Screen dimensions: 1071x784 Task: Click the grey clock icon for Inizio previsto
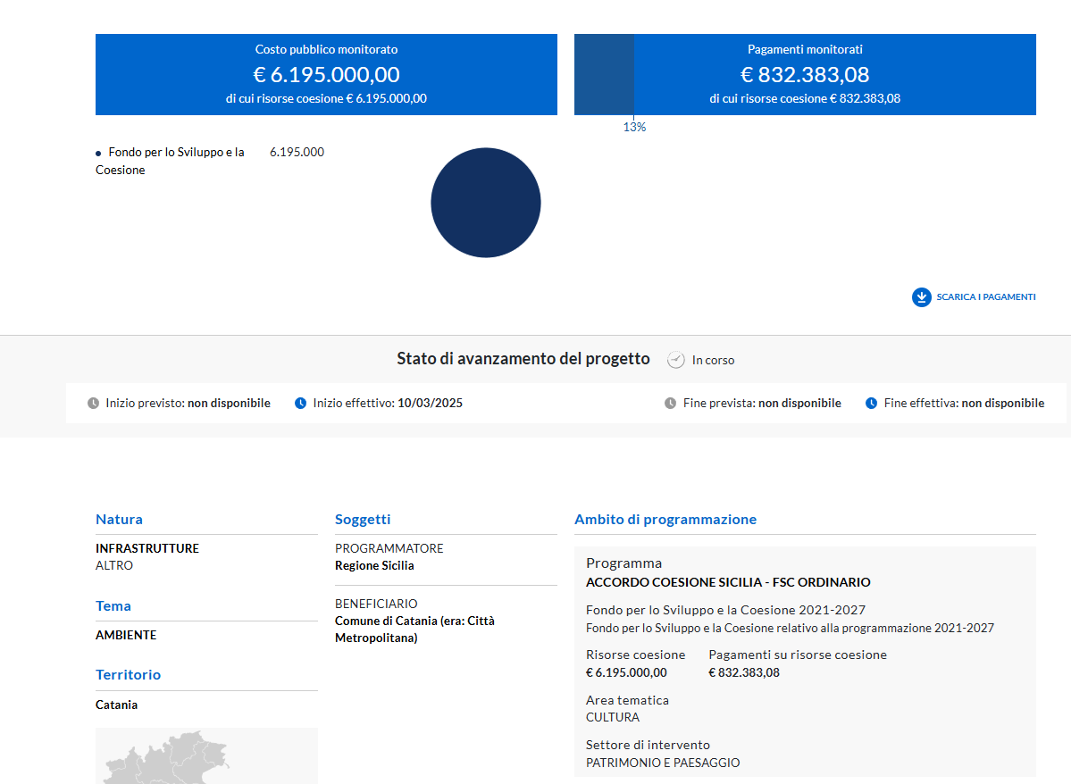(94, 404)
